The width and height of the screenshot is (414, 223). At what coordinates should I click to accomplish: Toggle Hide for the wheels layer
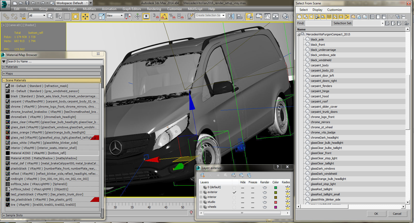tap(243, 207)
